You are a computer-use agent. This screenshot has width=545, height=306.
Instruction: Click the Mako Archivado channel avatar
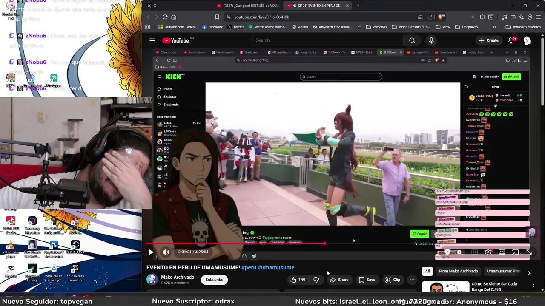(152, 279)
